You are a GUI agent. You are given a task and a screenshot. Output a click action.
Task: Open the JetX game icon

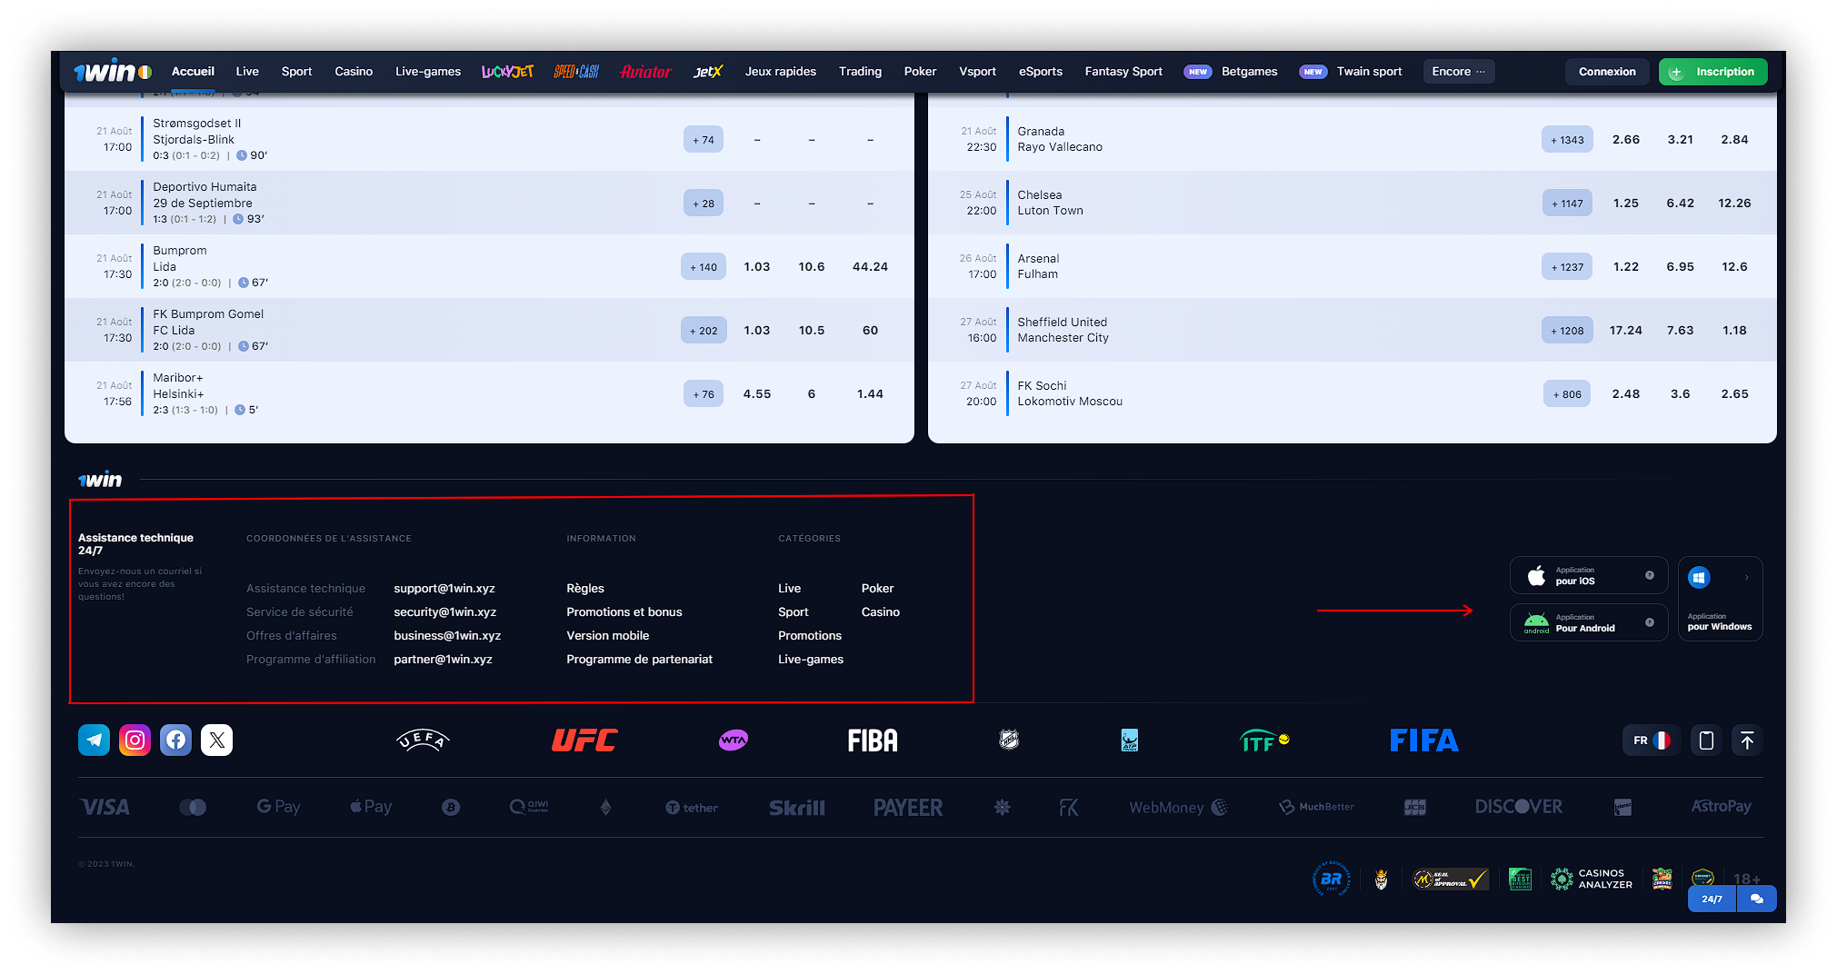(707, 71)
